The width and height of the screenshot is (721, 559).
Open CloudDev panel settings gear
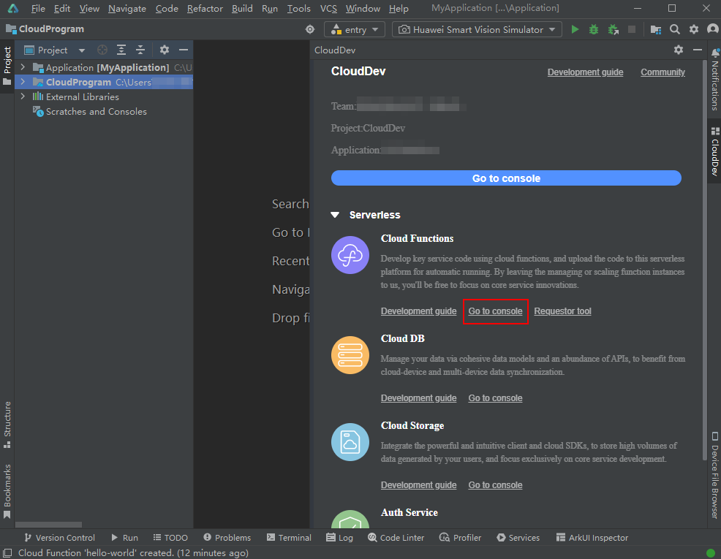(679, 50)
